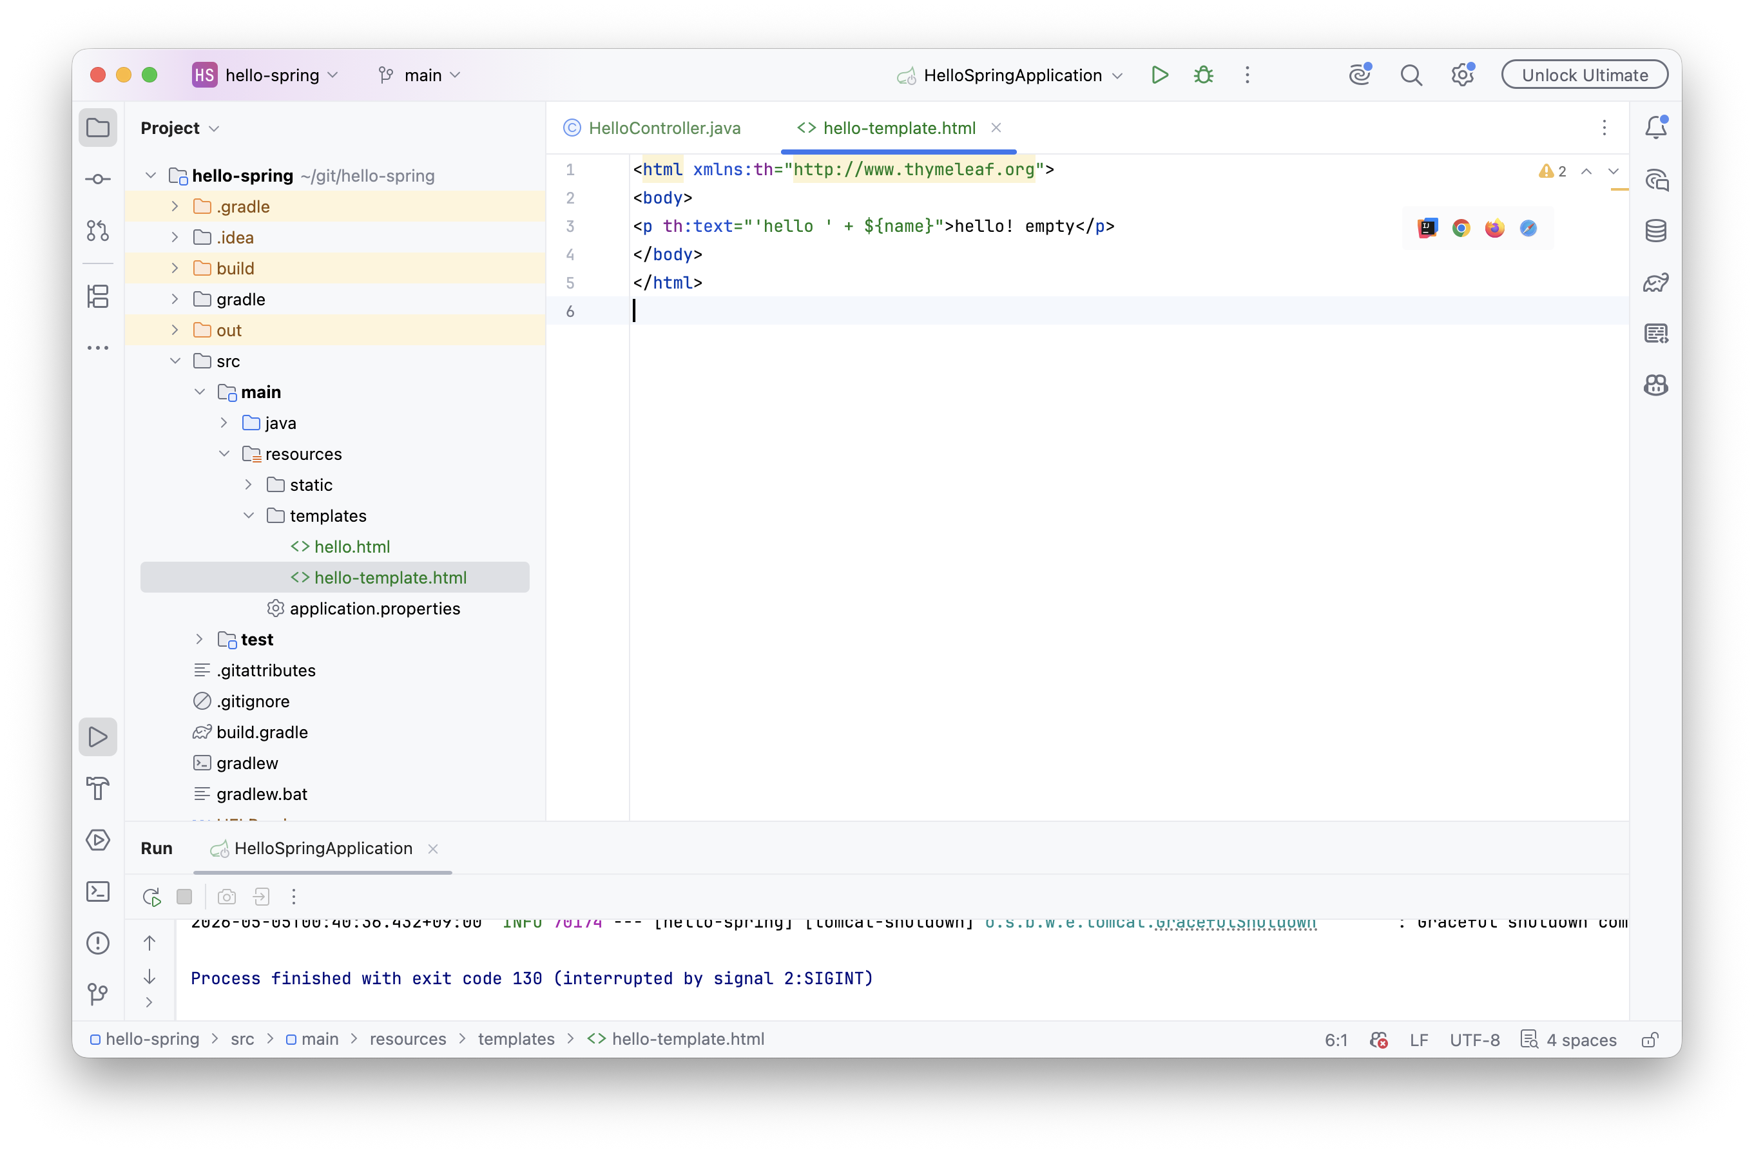
Task: Open IDE settings gear
Action: (1462, 75)
